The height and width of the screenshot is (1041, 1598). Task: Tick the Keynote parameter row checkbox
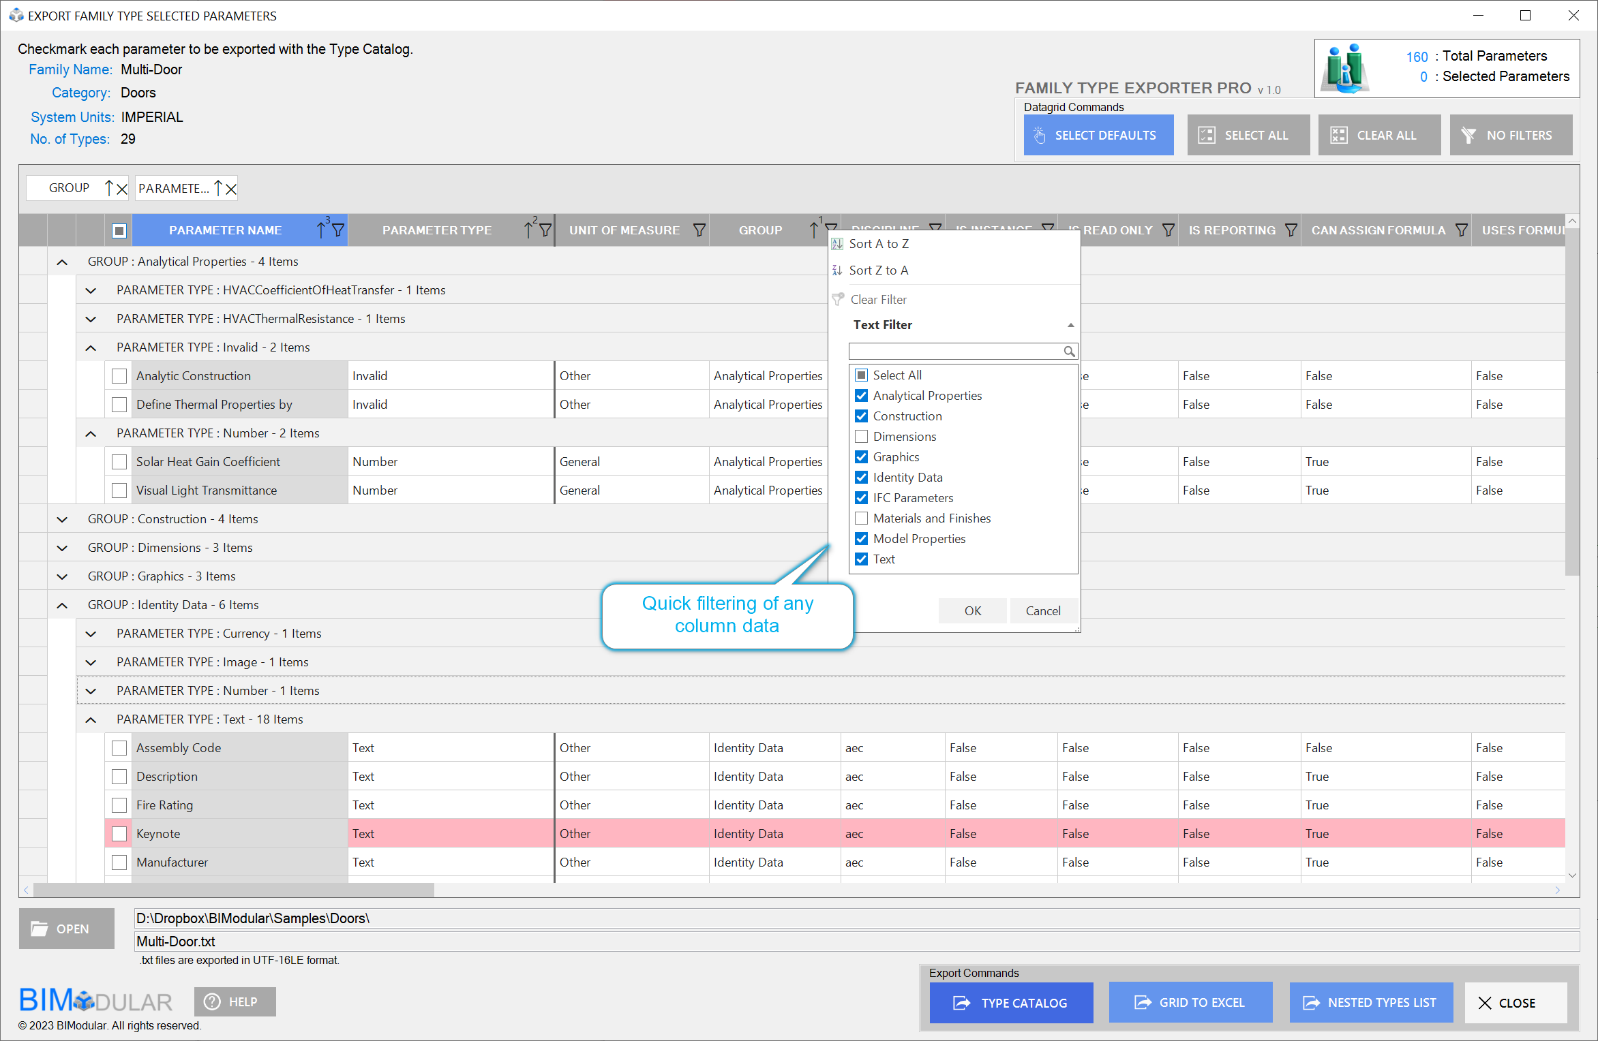119,834
